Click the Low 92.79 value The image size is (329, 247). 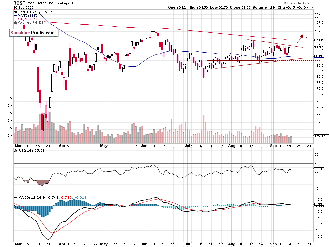coord(219,7)
